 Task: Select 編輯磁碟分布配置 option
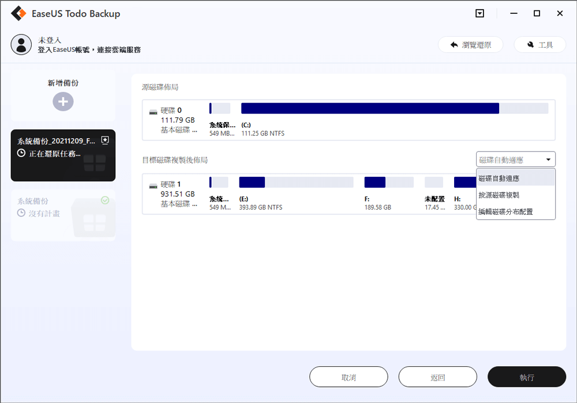515,211
